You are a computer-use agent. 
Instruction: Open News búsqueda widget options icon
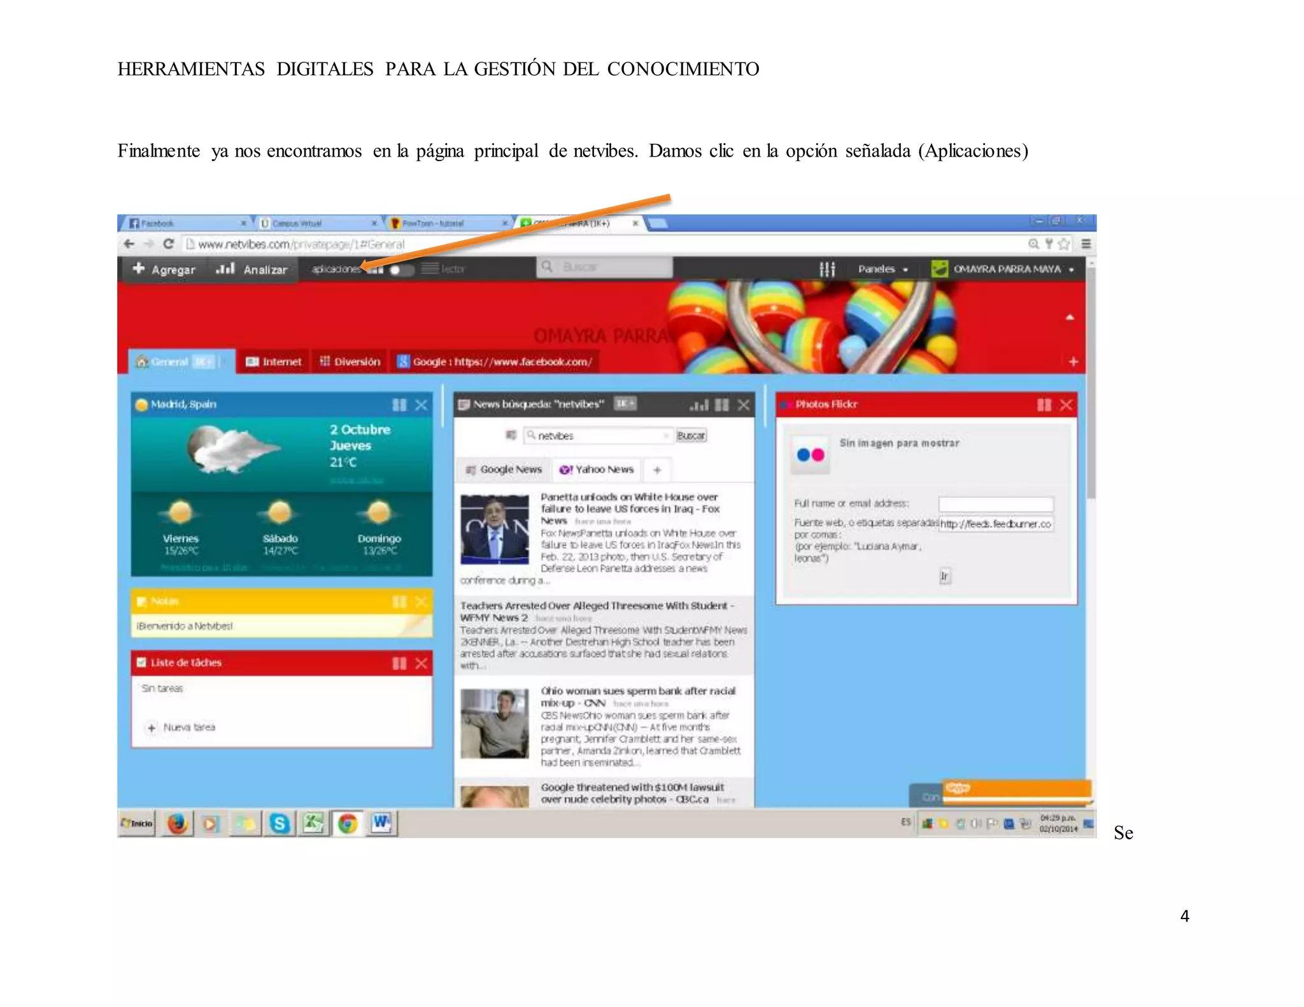[722, 405]
